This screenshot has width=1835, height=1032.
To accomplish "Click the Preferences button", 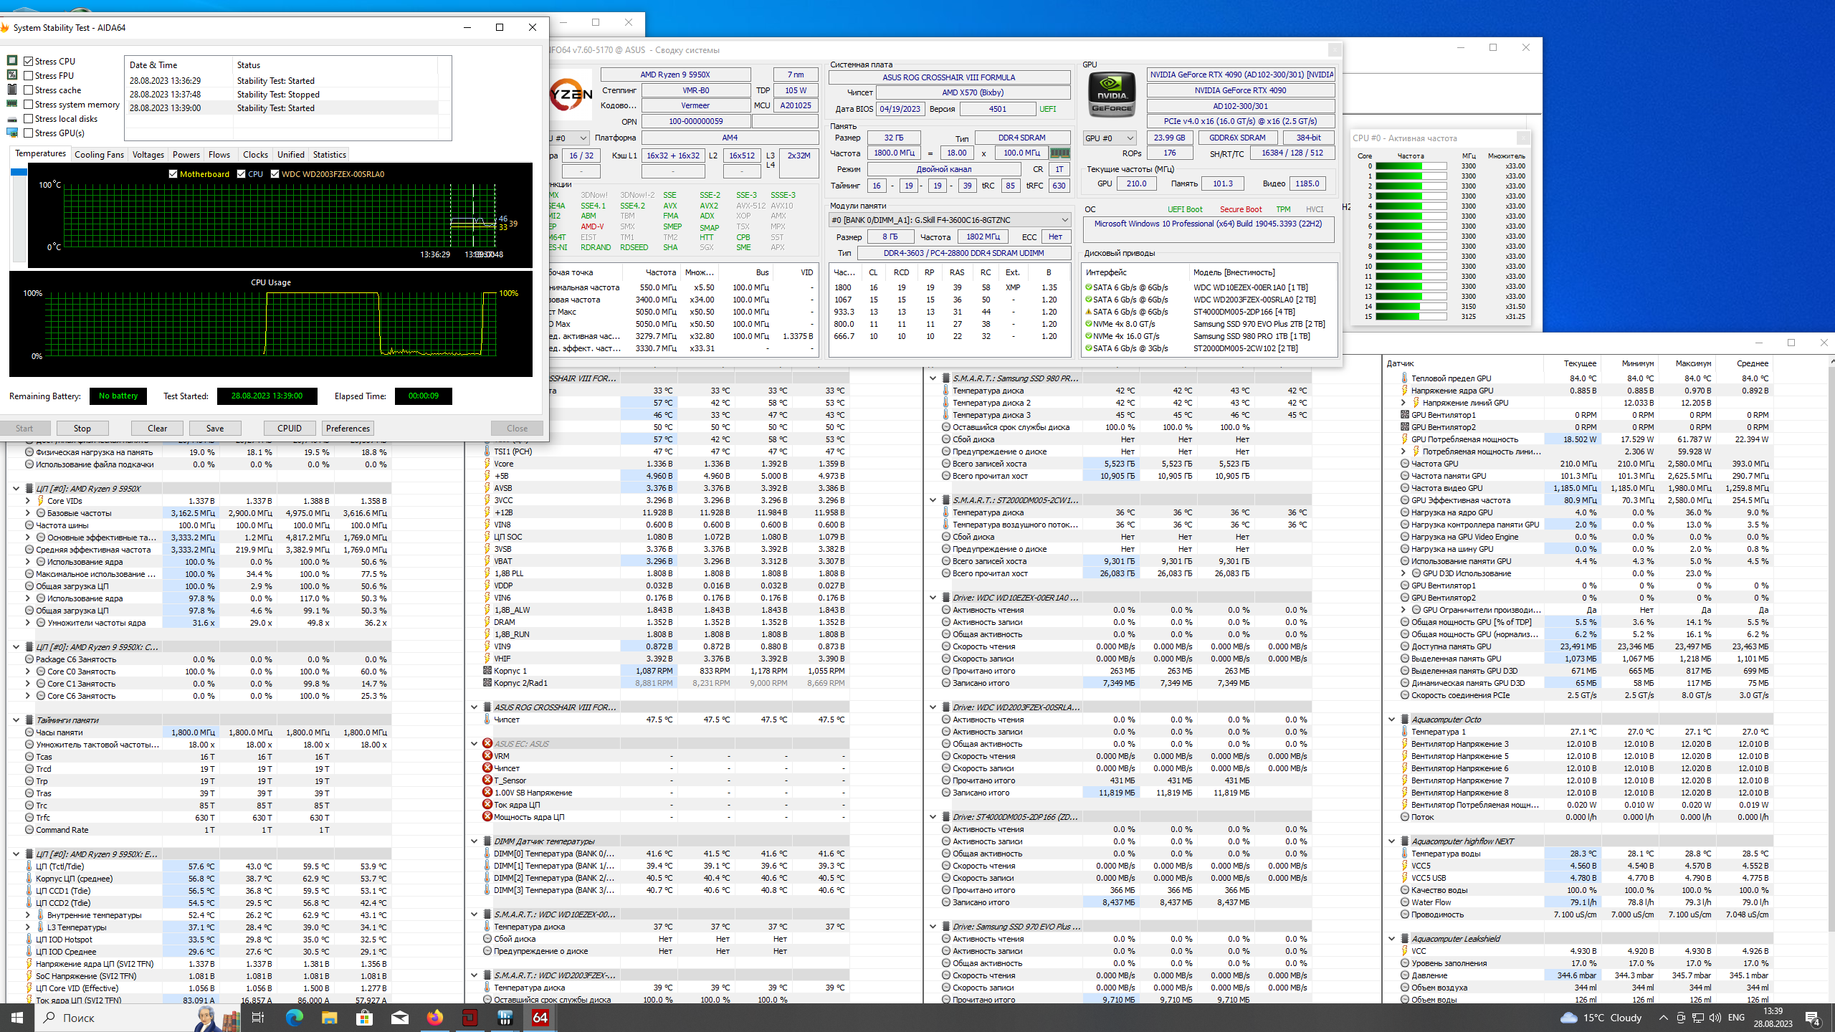I will 348,428.
